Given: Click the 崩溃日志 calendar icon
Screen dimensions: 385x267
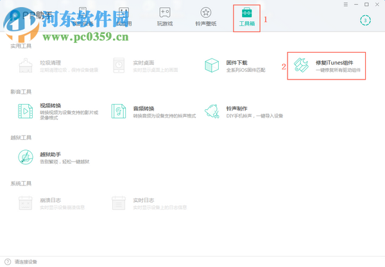Looking at the screenshot, I should tap(26, 203).
